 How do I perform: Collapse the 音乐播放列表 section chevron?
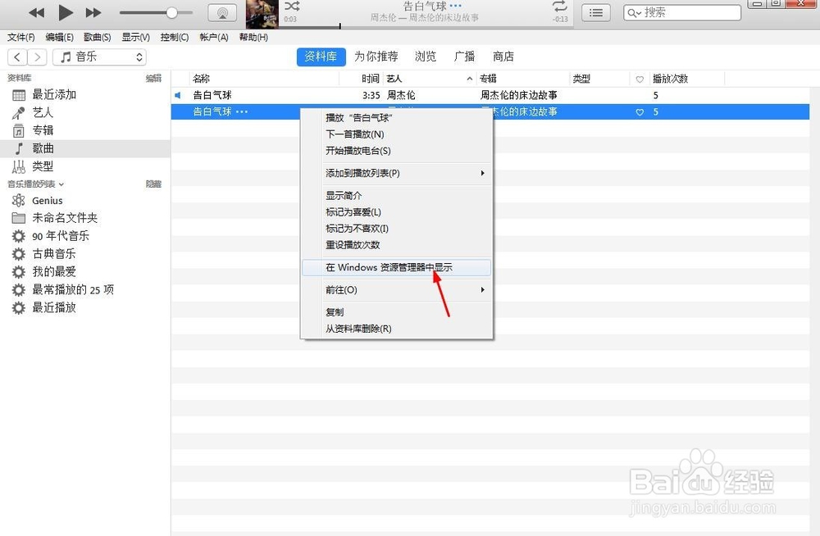point(61,184)
